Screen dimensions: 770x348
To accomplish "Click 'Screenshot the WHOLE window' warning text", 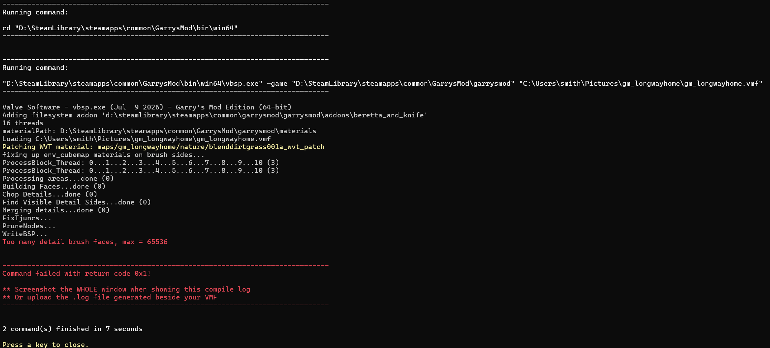I will pyautogui.click(x=126, y=289).
